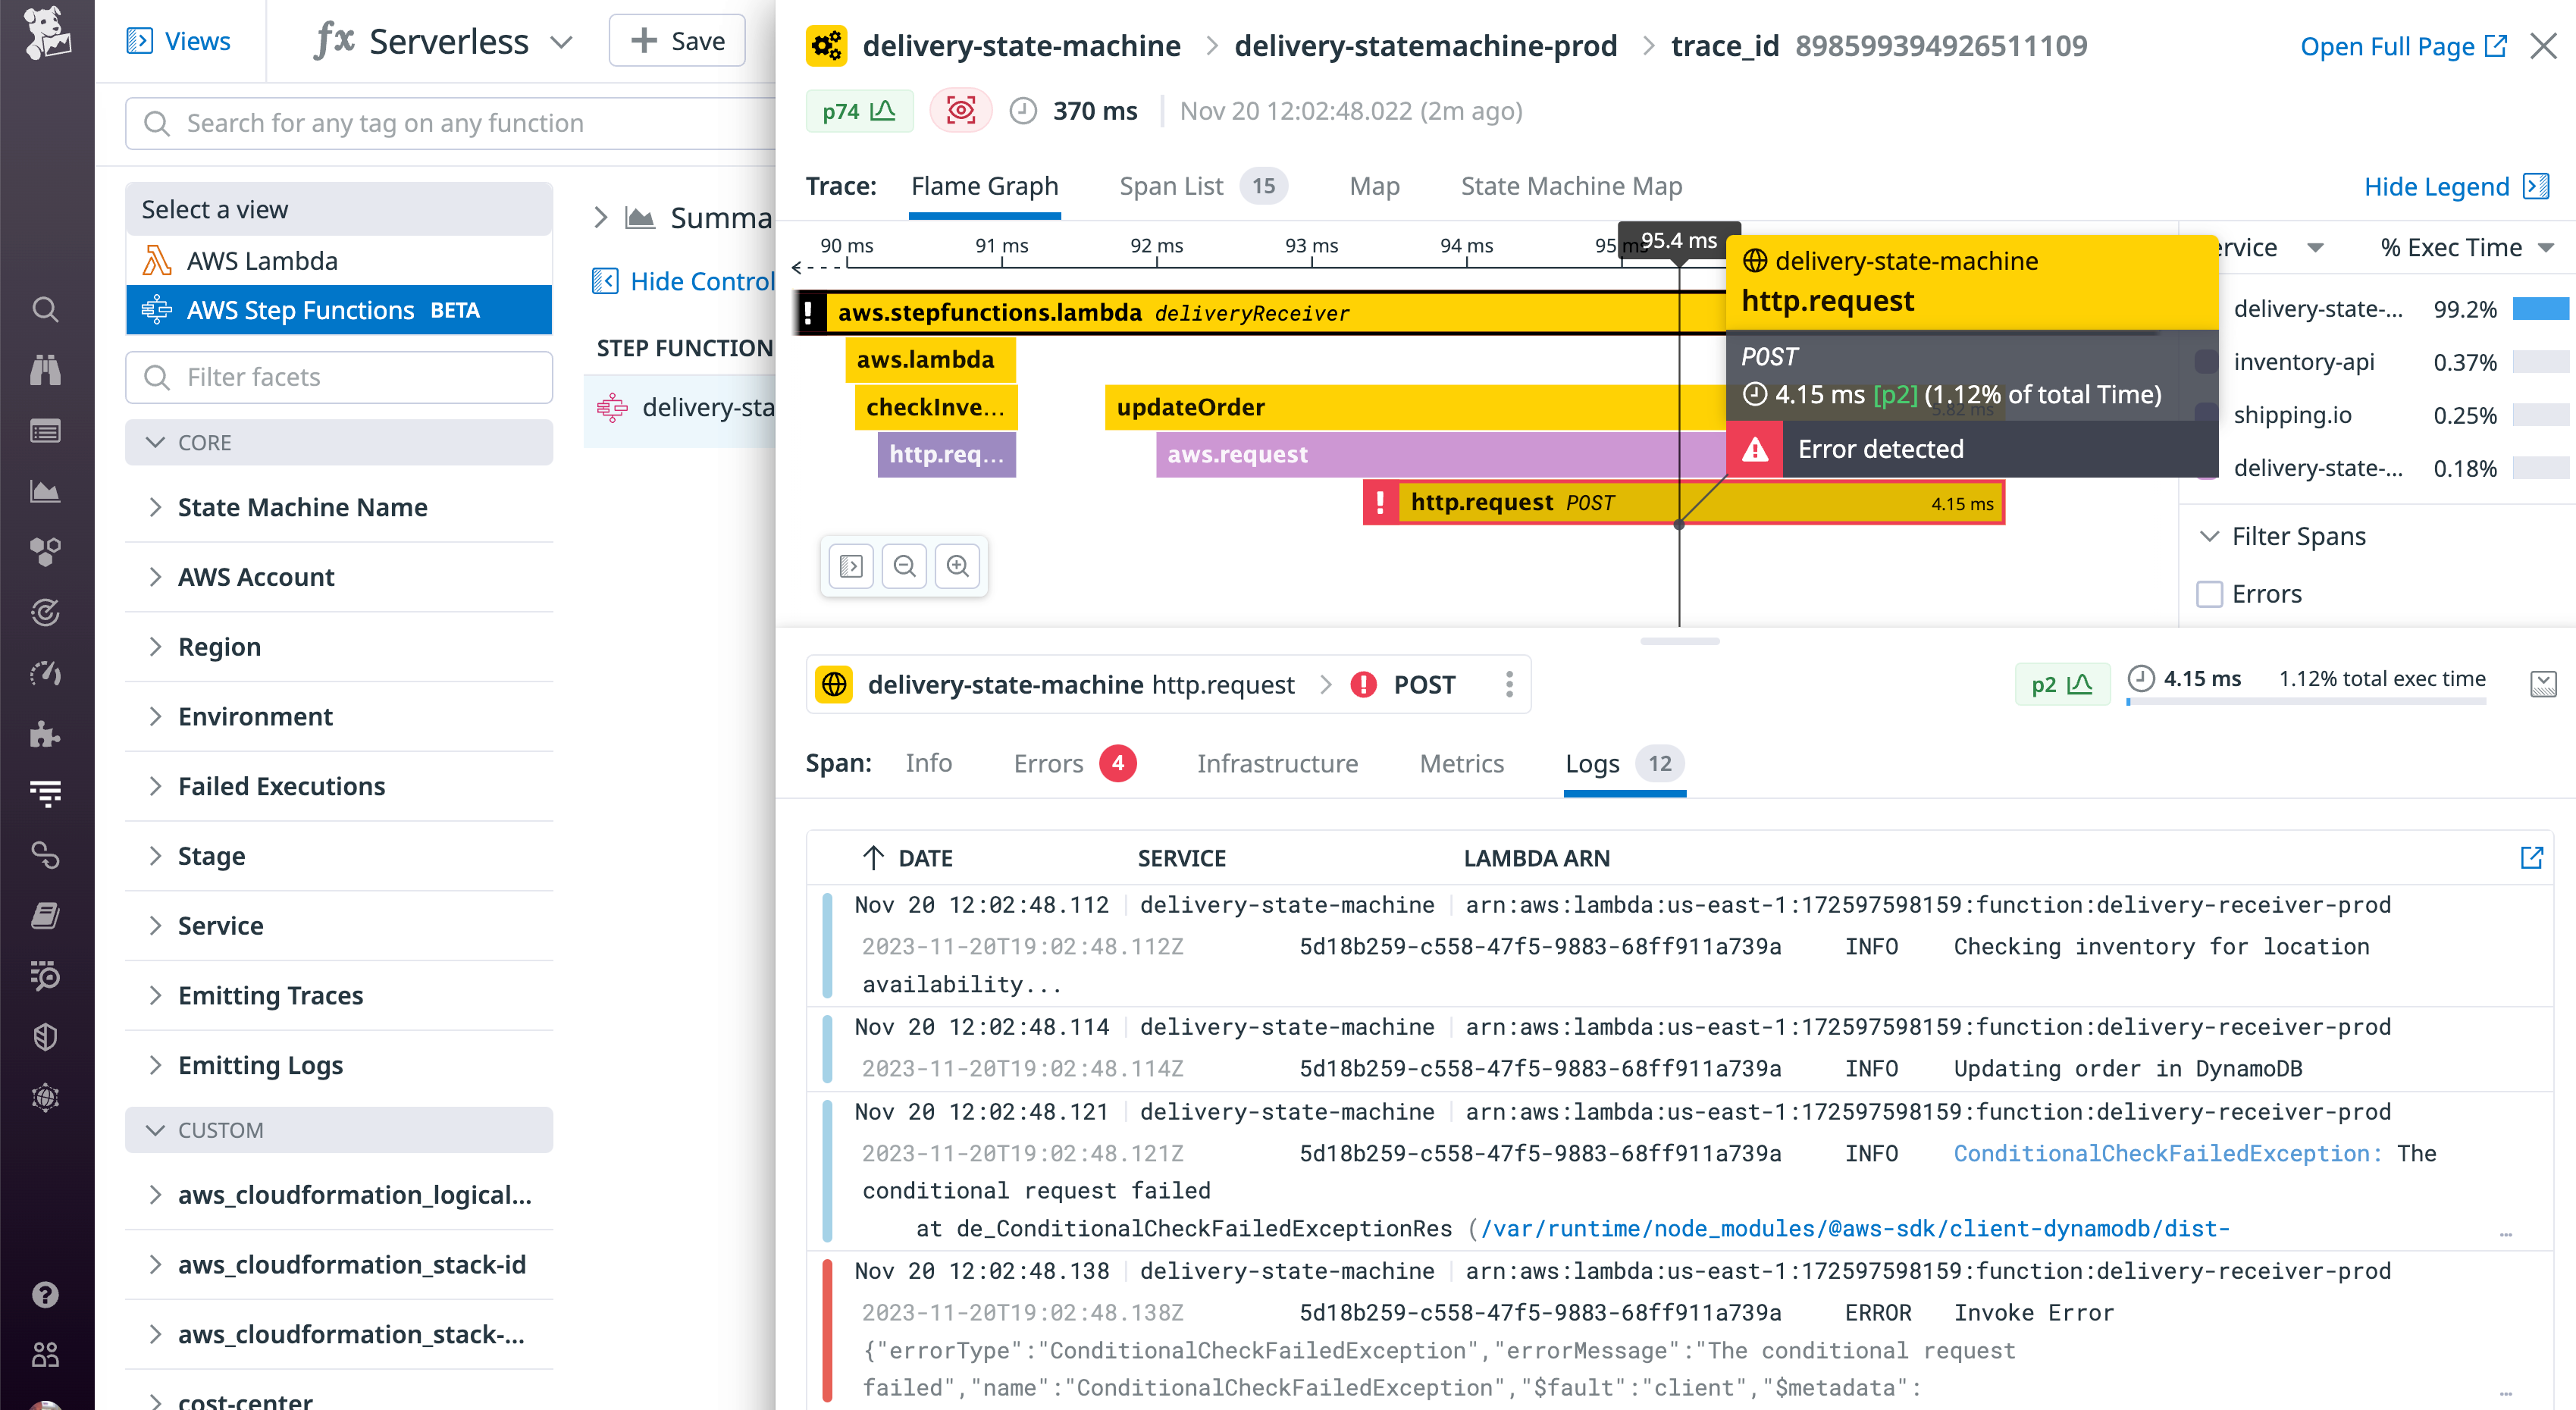Open the logs export icon above the log table
This screenshot has height=1410, width=2576.
[2533, 857]
